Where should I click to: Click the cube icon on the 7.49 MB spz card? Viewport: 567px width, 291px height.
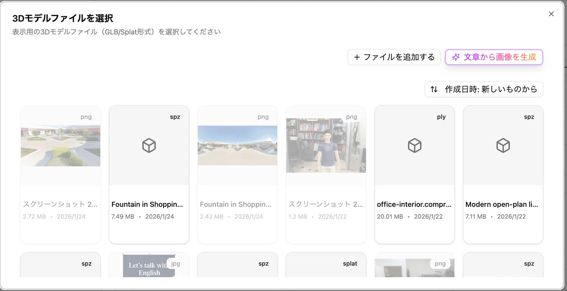click(149, 145)
